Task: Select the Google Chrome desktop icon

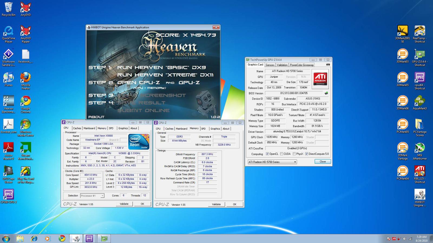Action: [x=26, y=104]
